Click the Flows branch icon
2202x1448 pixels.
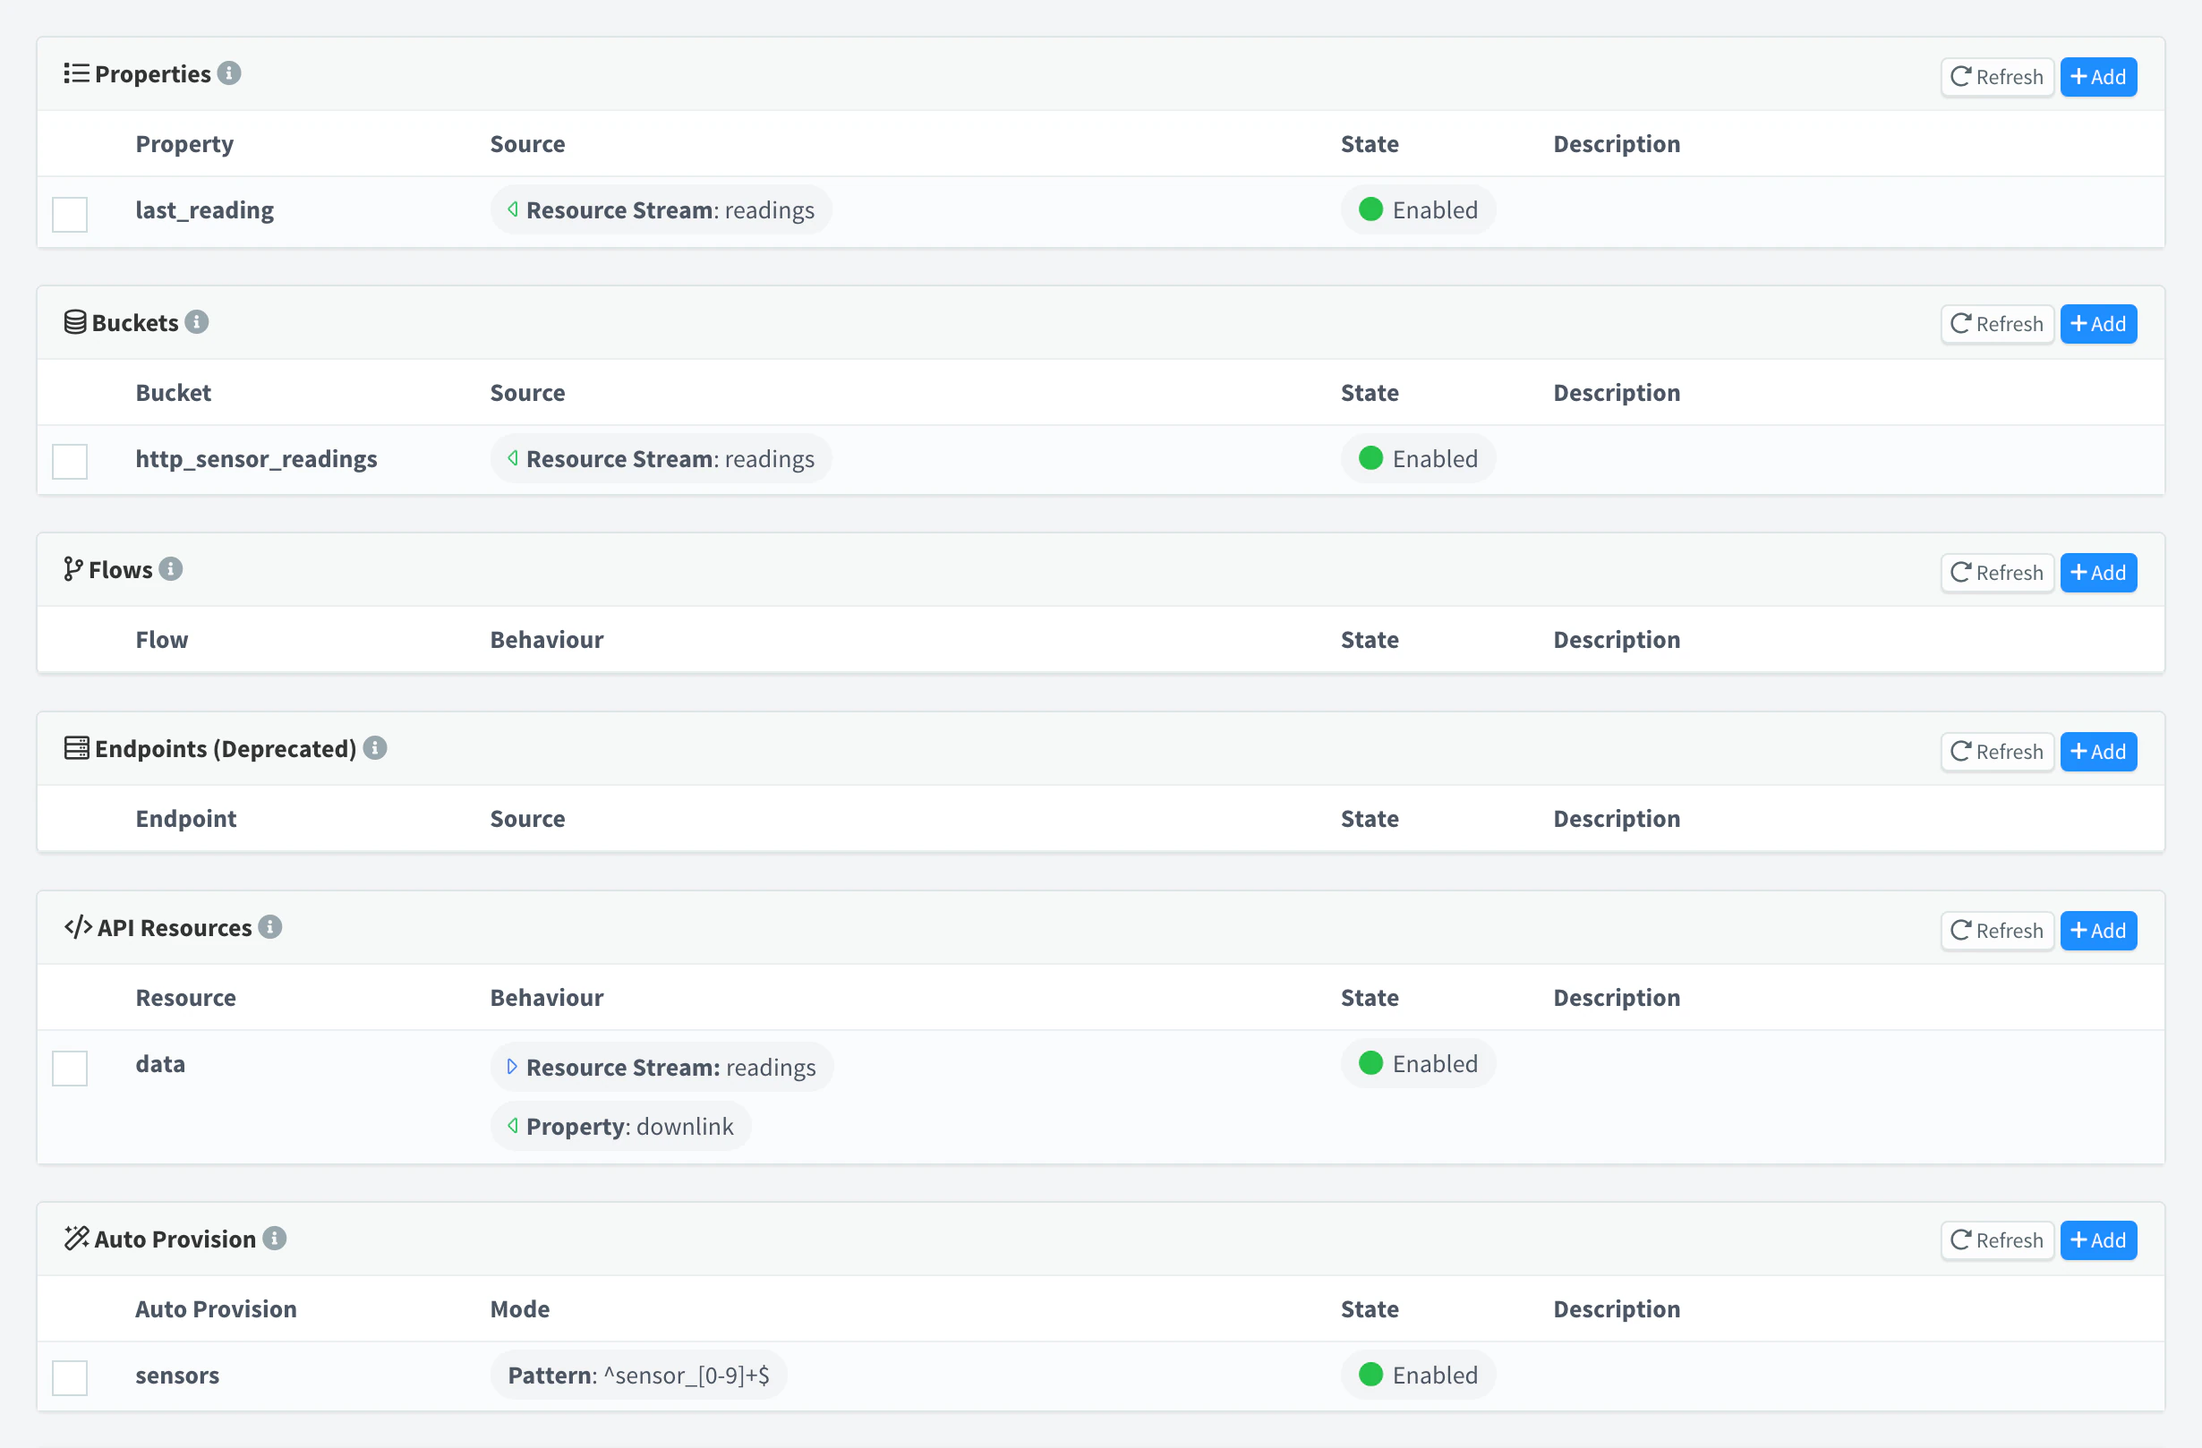click(x=73, y=569)
